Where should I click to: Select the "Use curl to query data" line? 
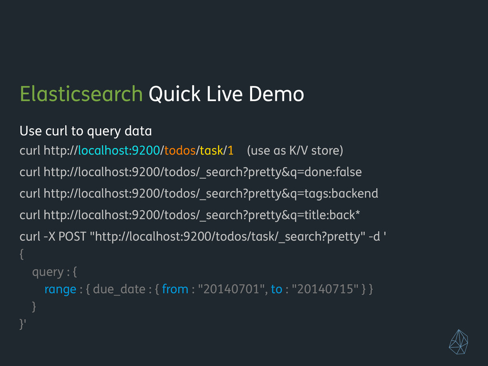(86, 131)
